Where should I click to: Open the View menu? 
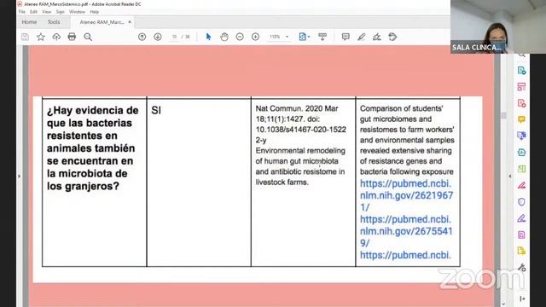(x=47, y=12)
